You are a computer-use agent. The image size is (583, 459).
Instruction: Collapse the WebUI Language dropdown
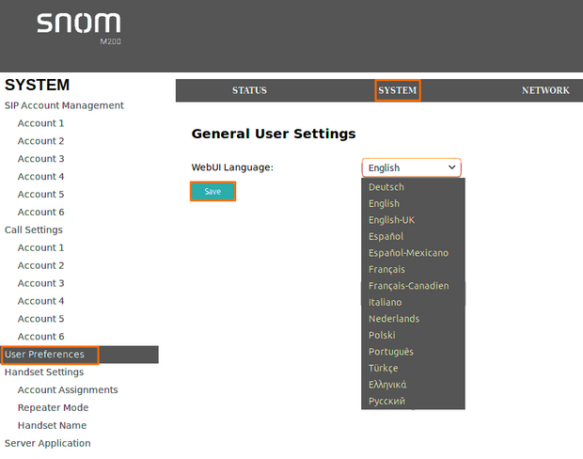click(x=411, y=167)
